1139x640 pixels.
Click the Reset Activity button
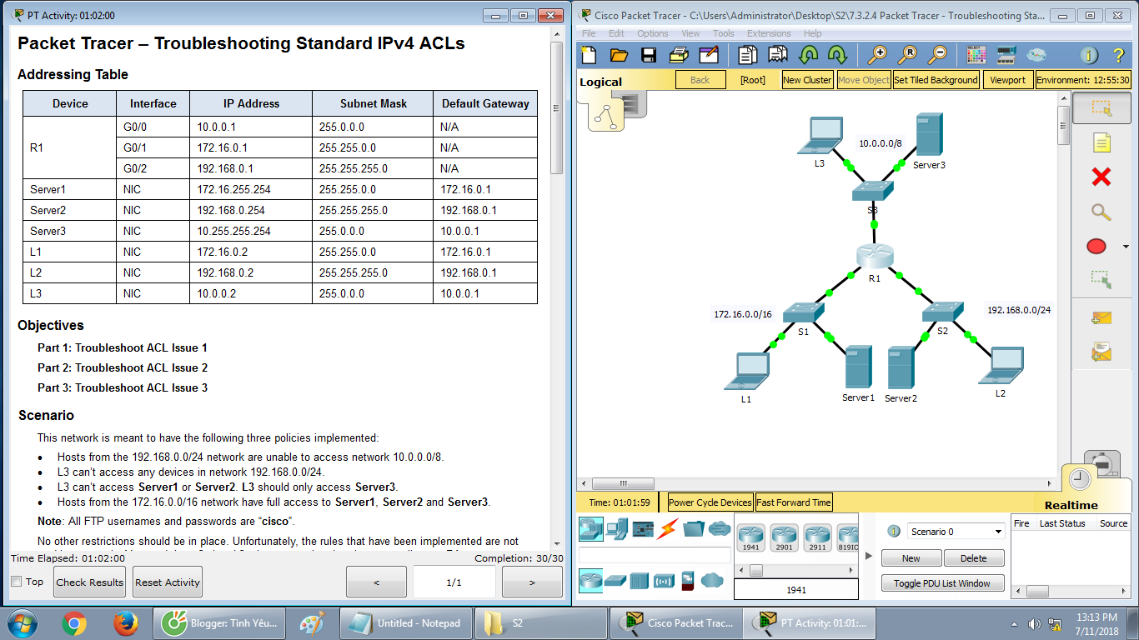[168, 582]
